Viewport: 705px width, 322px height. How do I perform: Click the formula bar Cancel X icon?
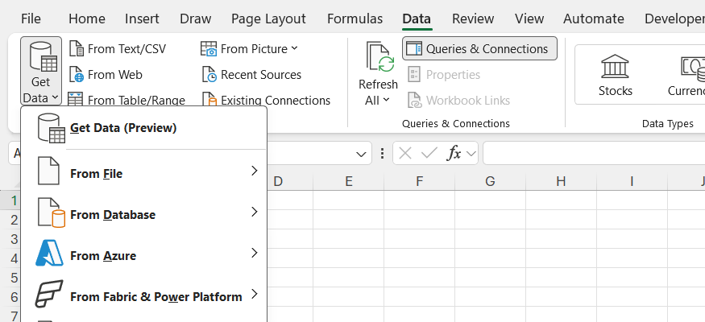[x=405, y=154]
